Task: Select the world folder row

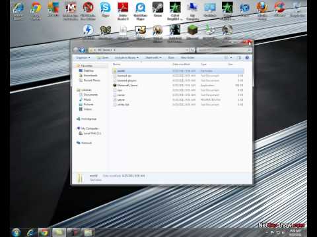Action: point(178,71)
